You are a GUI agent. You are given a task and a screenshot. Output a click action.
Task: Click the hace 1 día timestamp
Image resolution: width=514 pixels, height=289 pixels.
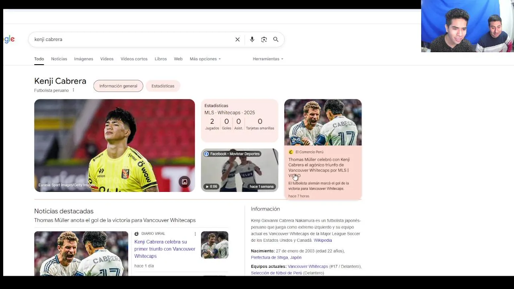pyautogui.click(x=144, y=266)
